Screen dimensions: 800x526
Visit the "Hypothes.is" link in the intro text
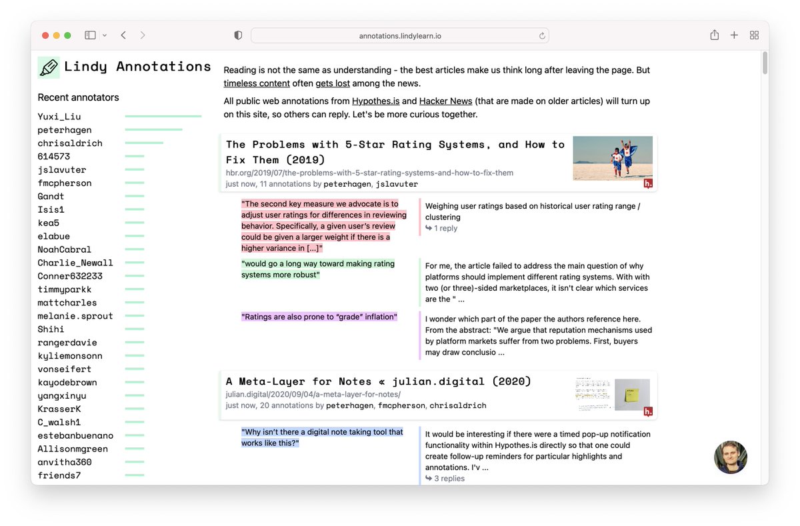click(x=375, y=101)
